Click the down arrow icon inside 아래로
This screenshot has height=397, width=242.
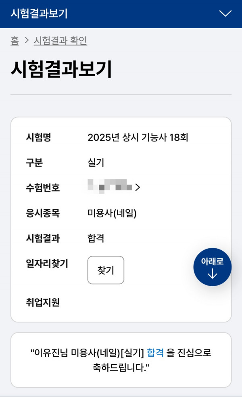[x=212, y=274]
